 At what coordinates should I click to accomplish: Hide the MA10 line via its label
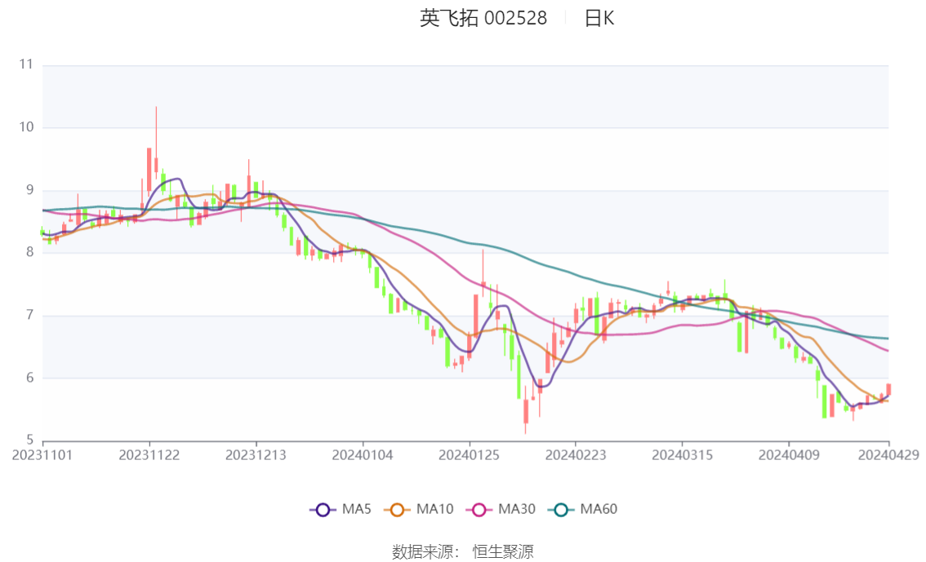tap(434, 509)
